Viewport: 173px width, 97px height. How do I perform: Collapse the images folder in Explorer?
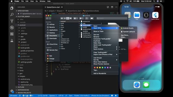coord(18,76)
